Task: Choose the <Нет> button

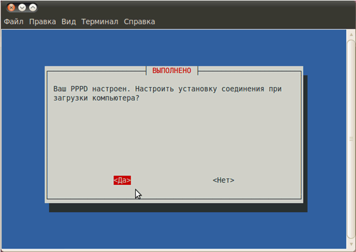Action: pyautogui.click(x=224, y=180)
